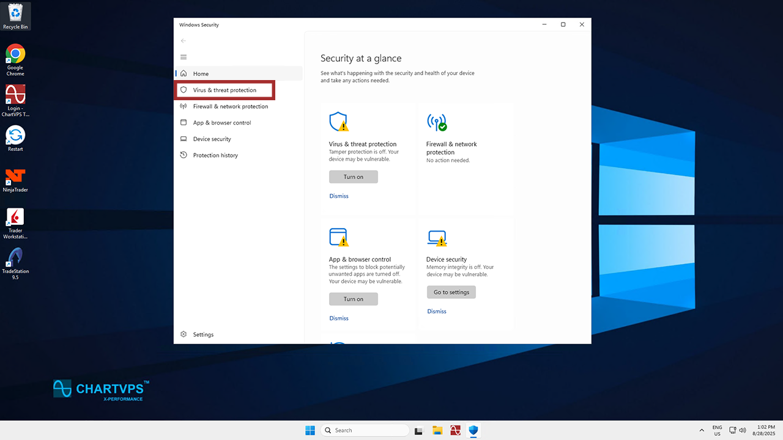This screenshot has height=440, width=783.
Task: Click the Device security laptop icon
Action: pos(437,237)
